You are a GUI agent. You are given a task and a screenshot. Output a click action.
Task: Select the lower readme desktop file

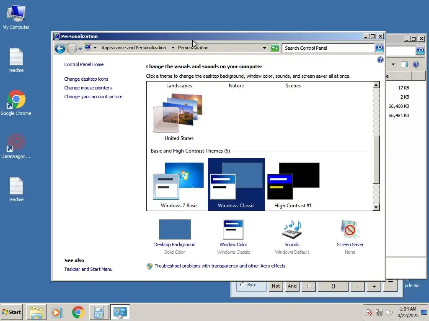point(16,189)
